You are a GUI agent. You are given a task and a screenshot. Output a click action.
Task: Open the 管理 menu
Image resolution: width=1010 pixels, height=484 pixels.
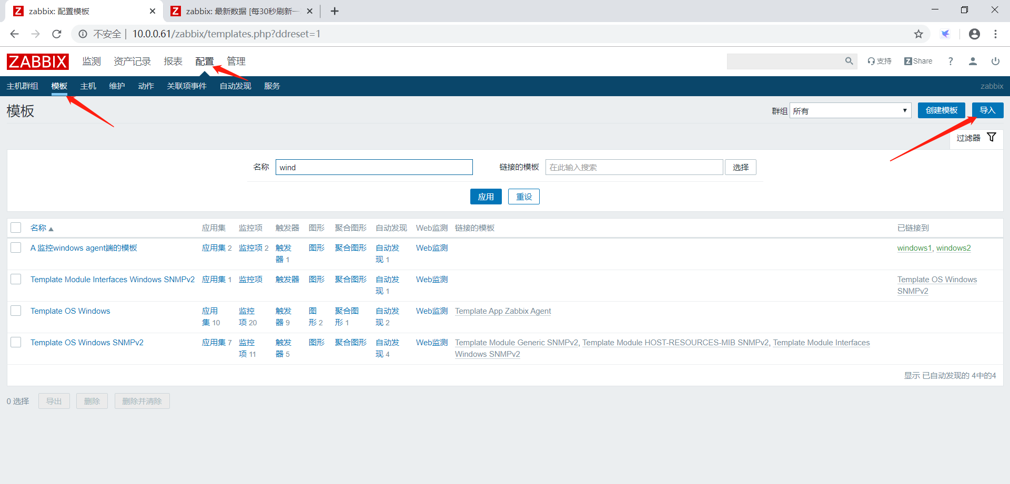tap(236, 61)
